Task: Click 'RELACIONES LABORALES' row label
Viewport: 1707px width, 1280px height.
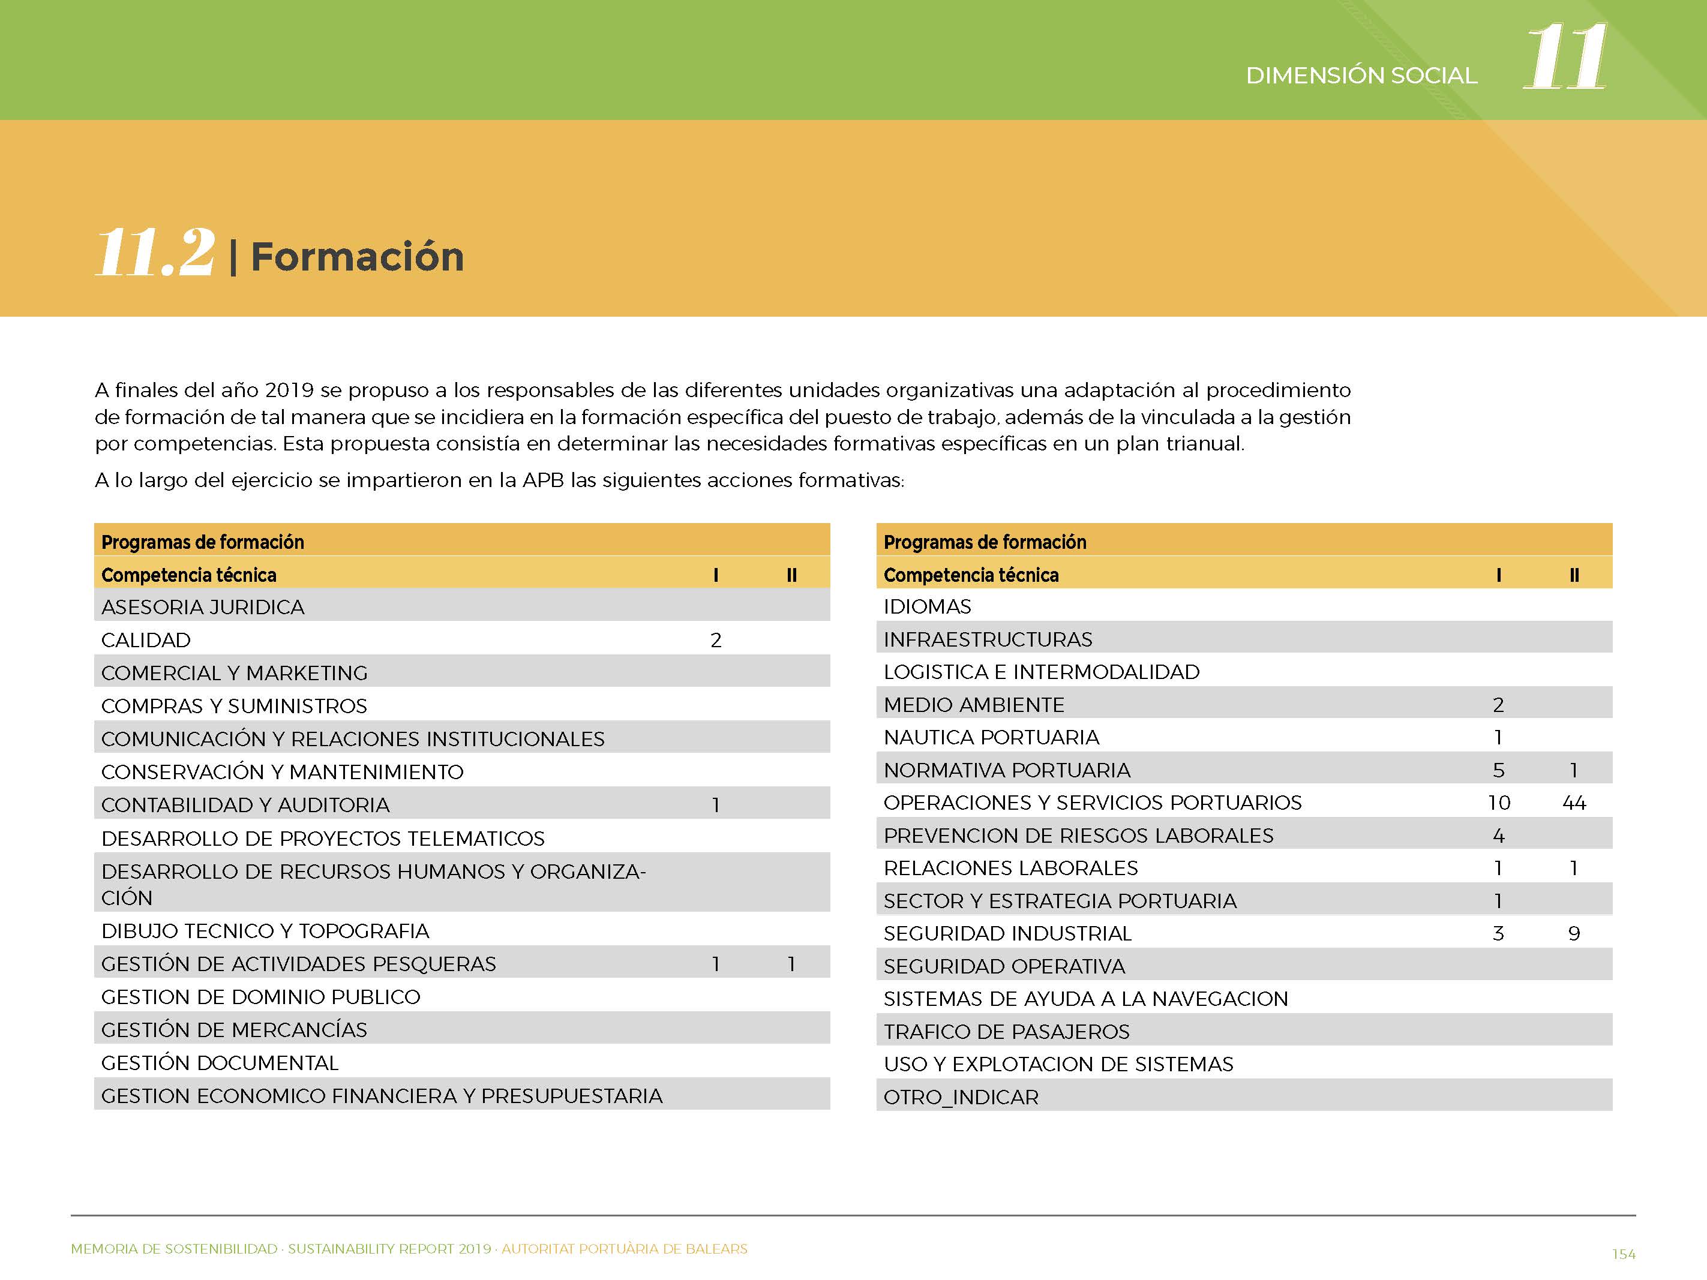Action: 1011,868
